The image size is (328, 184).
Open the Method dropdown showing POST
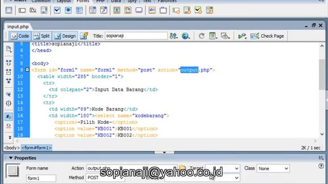pos(106,178)
